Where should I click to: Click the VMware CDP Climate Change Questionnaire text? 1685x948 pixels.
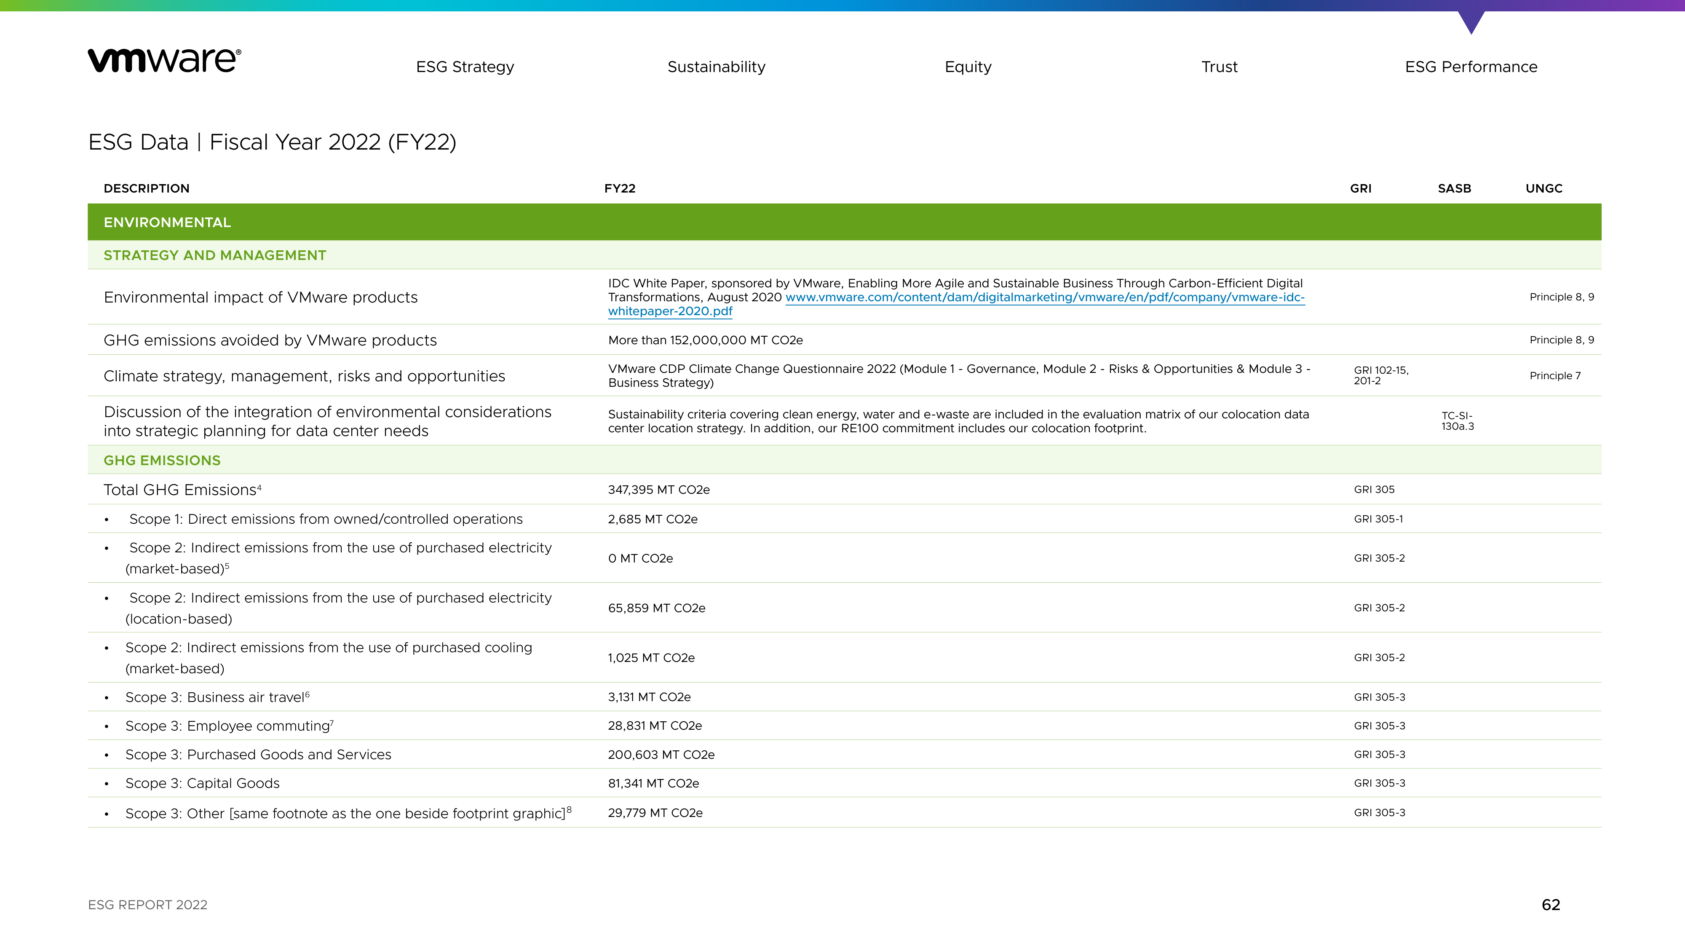(959, 375)
